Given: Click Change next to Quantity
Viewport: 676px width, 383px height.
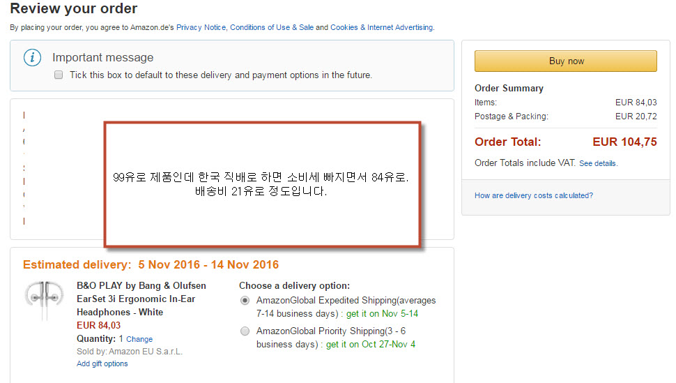Looking at the screenshot, I should (x=139, y=339).
